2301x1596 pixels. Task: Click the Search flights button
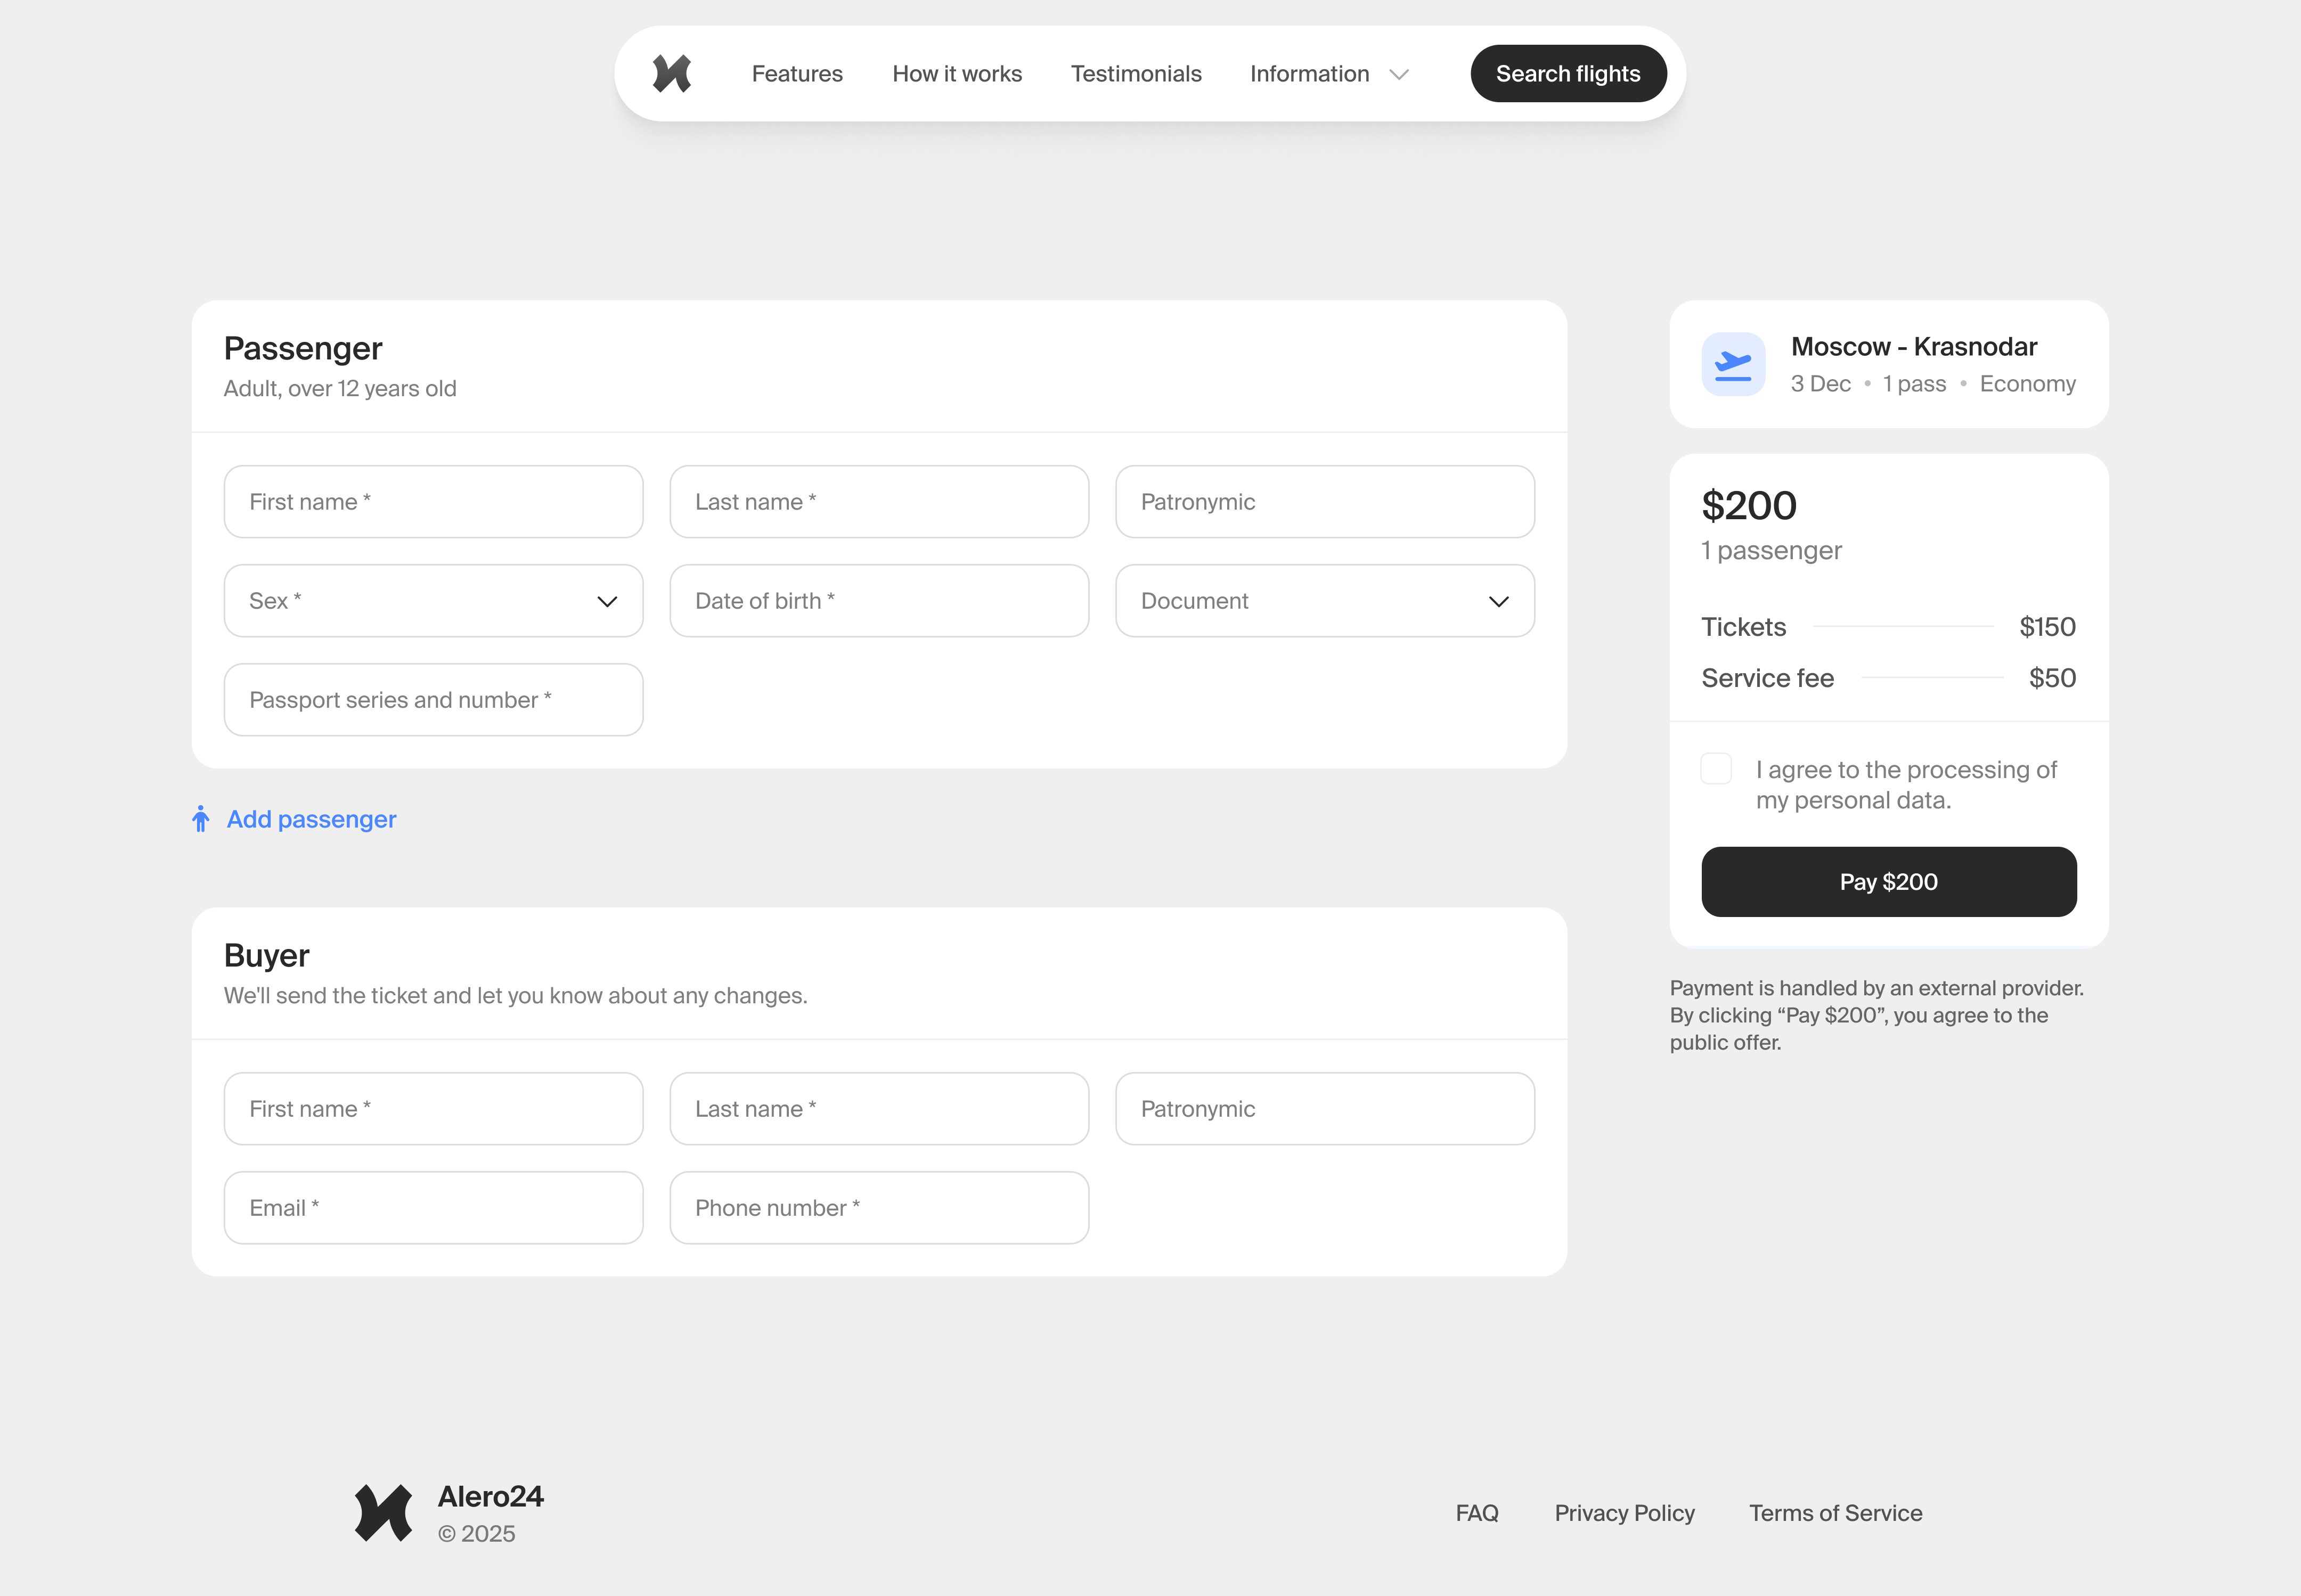point(1568,74)
